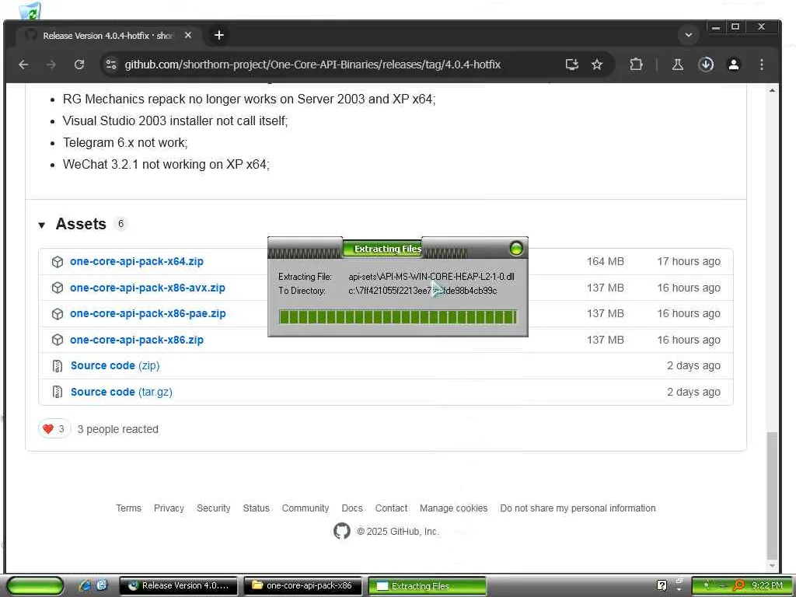The width and height of the screenshot is (796, 597).
Task: Click the page vertical scrollbar thumb
Action: (x=772, y=494)
